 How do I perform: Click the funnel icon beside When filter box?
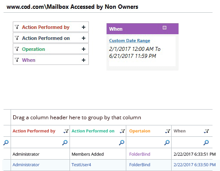coord(17,60)
